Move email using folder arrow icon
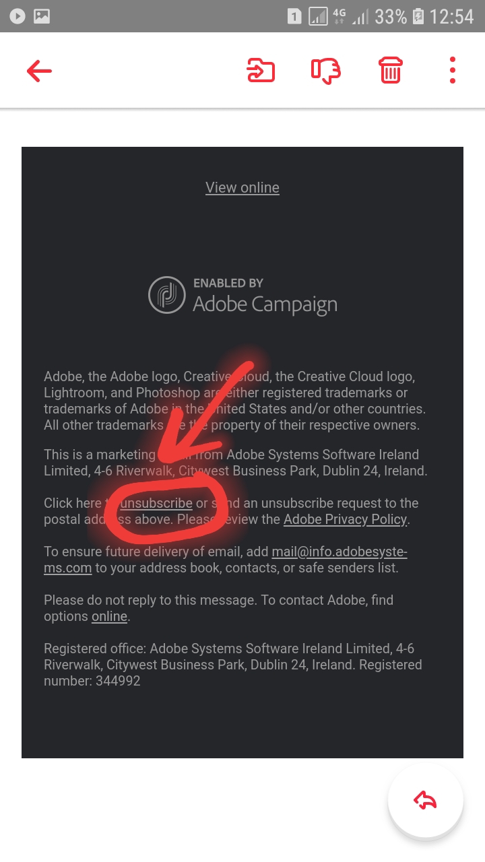The height and width of the screenshot is (862, 485). pos(261,71)
